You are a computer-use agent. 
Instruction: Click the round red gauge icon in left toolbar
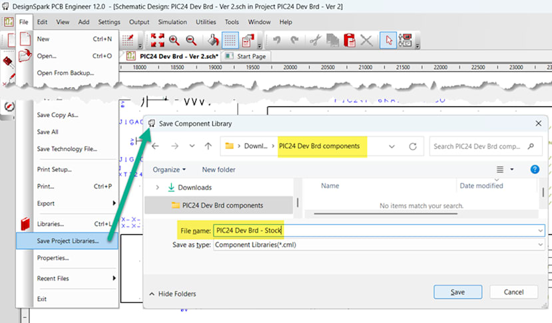point(9,106)
